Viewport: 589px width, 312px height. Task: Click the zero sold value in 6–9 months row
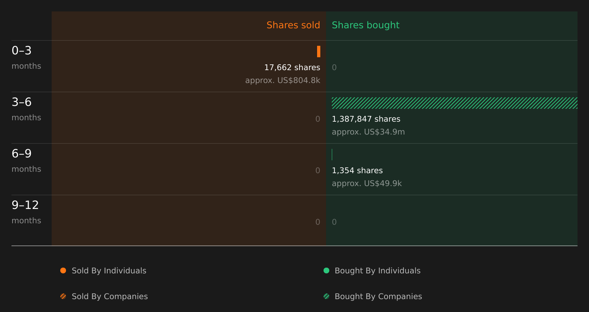pyautogui.click(x=318, y=171)
